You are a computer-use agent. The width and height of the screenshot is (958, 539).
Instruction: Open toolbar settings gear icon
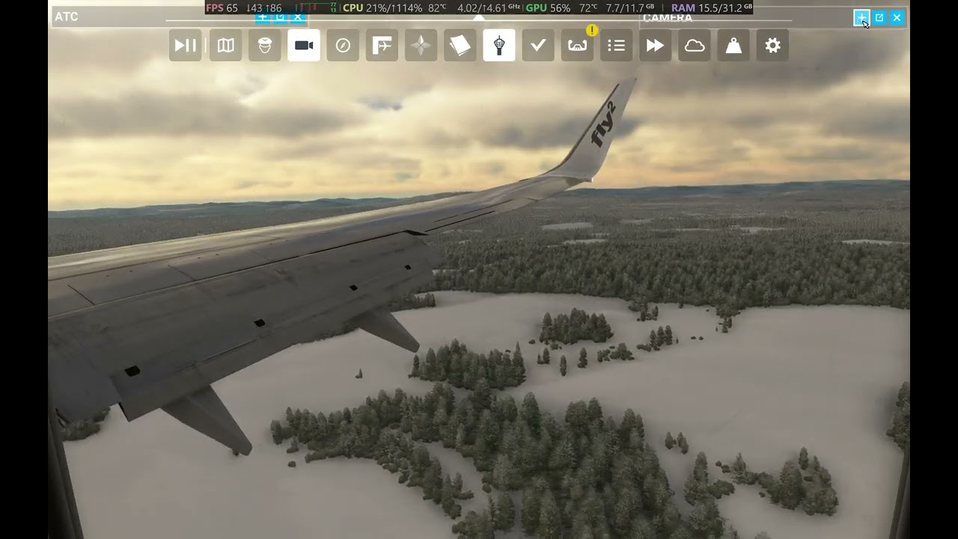(772, 46)
